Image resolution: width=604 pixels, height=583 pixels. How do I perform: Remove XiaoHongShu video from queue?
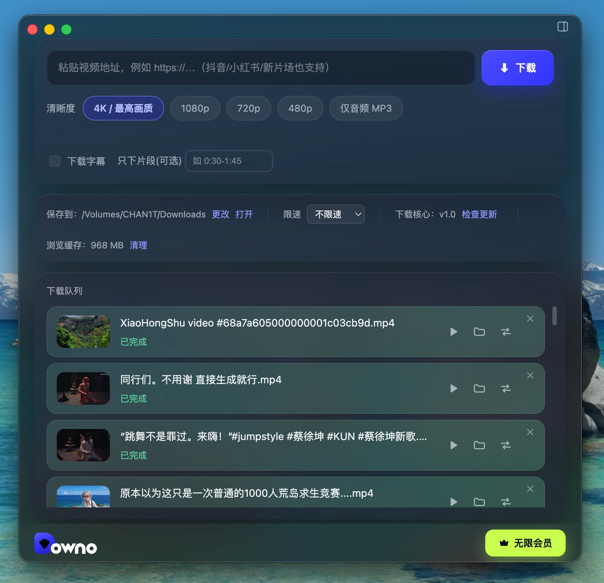pos(530,319)
